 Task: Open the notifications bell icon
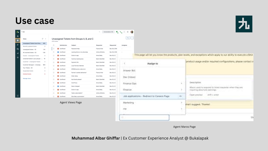[124, 32]
